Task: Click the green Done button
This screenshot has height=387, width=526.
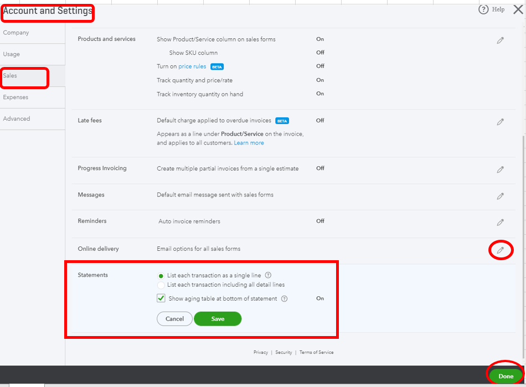Action: (506, 376)
